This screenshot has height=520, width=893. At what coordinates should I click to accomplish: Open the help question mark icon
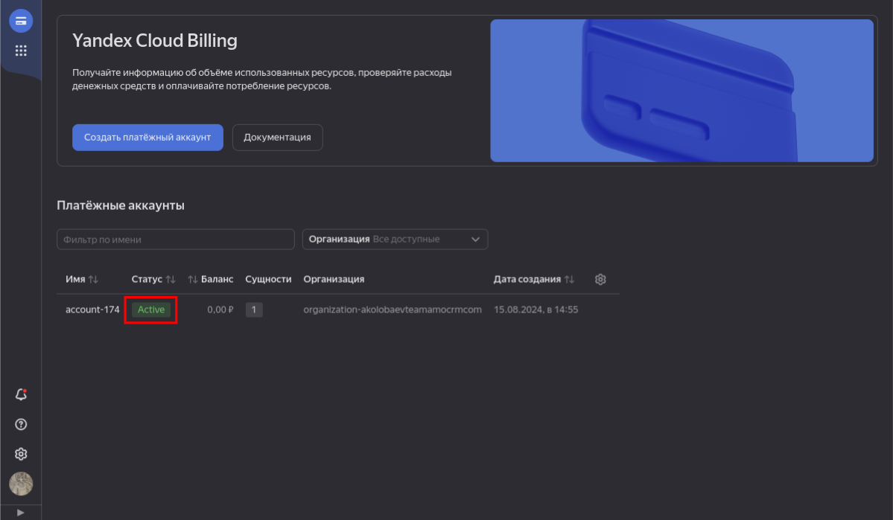pos(21,424)
